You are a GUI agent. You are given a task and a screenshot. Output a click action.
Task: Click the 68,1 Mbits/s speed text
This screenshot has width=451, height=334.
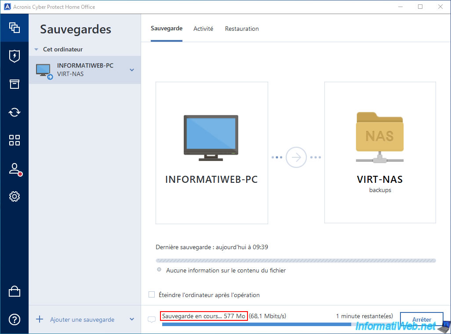coord(268,316)
